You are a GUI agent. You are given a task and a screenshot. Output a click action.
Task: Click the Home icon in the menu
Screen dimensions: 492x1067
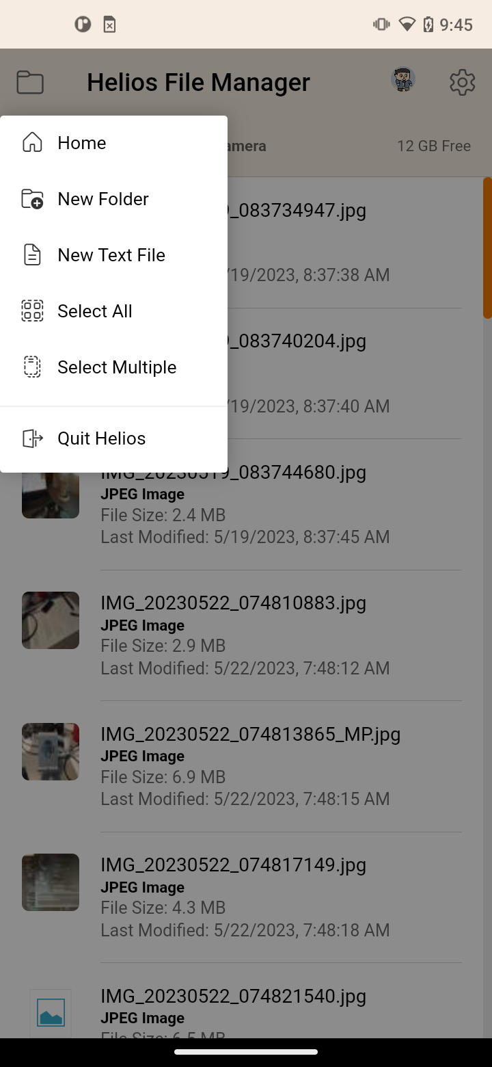click(x=31, y=142)
